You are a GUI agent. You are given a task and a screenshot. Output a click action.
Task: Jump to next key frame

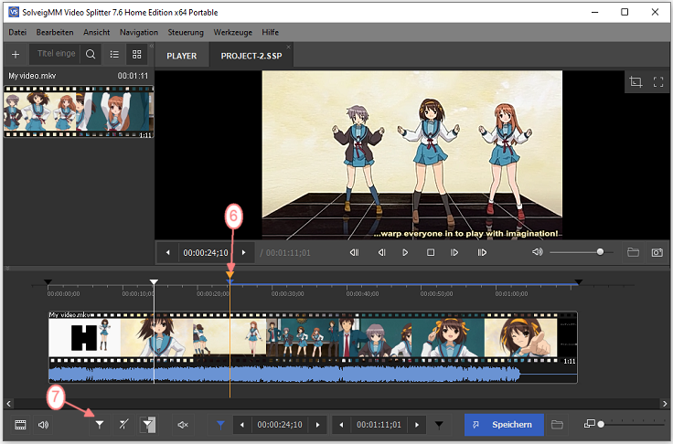click(482, 253)
